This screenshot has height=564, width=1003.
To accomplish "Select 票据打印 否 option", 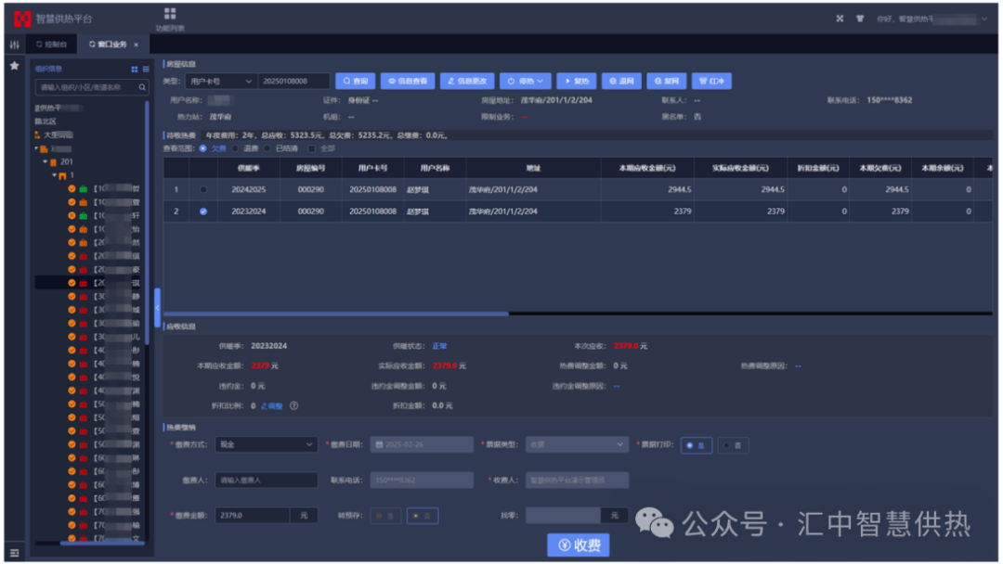I will 733,445.
